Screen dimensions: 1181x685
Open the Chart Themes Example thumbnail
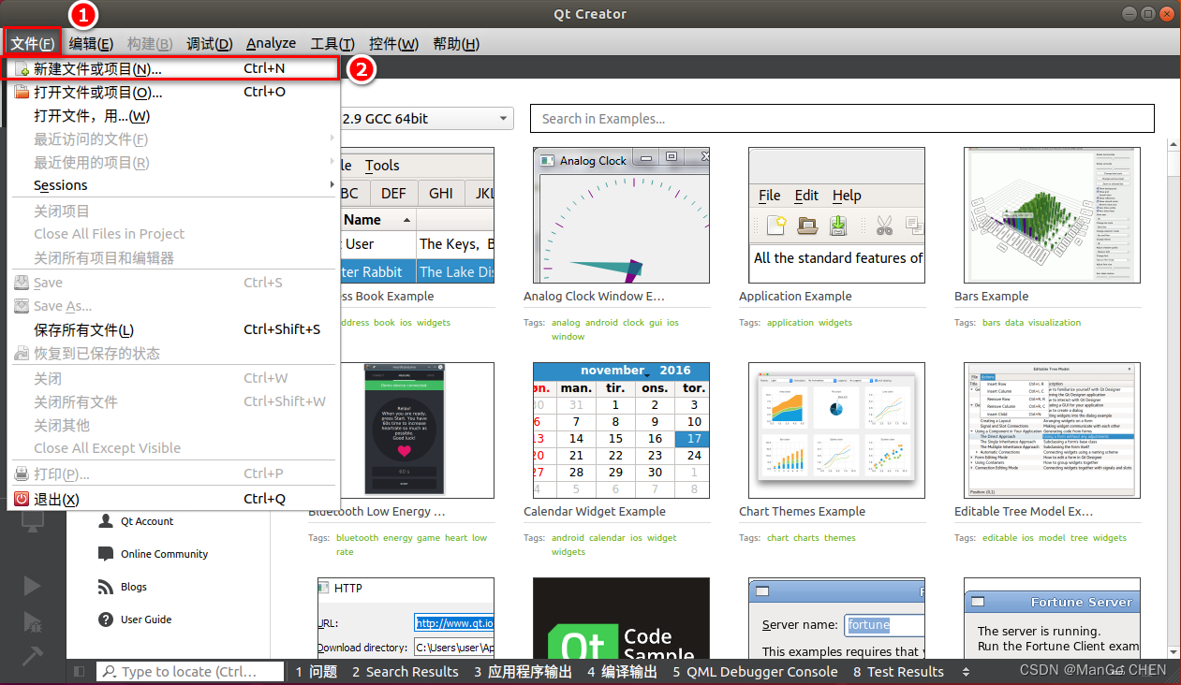point(836,430)
